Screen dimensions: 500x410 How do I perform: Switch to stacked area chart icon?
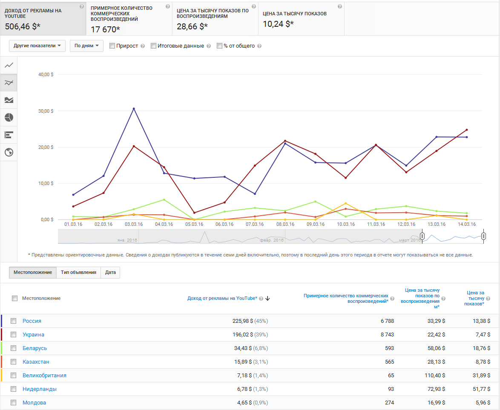pyautogui.click(x=9, y=100)
